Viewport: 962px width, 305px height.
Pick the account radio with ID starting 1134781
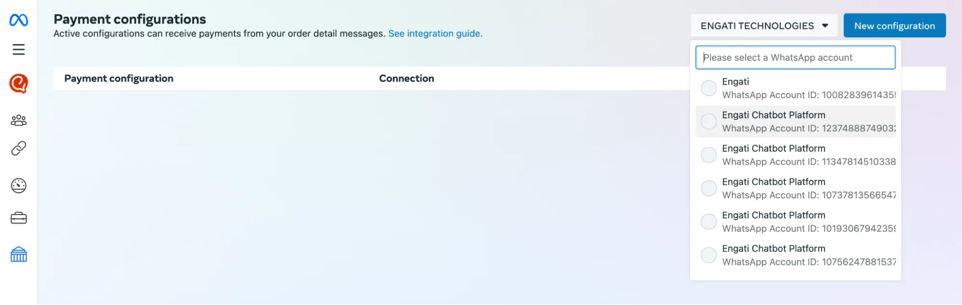pyautogui.click(x=708, y=155)
